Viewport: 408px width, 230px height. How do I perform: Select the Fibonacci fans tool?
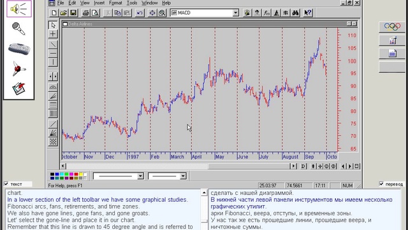coord(53,96)
